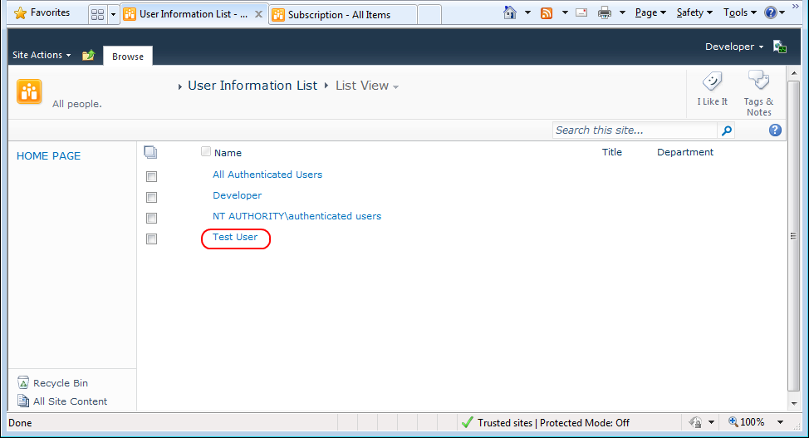The width and height of the screenshot is (809, 438).
Task: Expand the Developer user menu
Action: pos(734,47)
